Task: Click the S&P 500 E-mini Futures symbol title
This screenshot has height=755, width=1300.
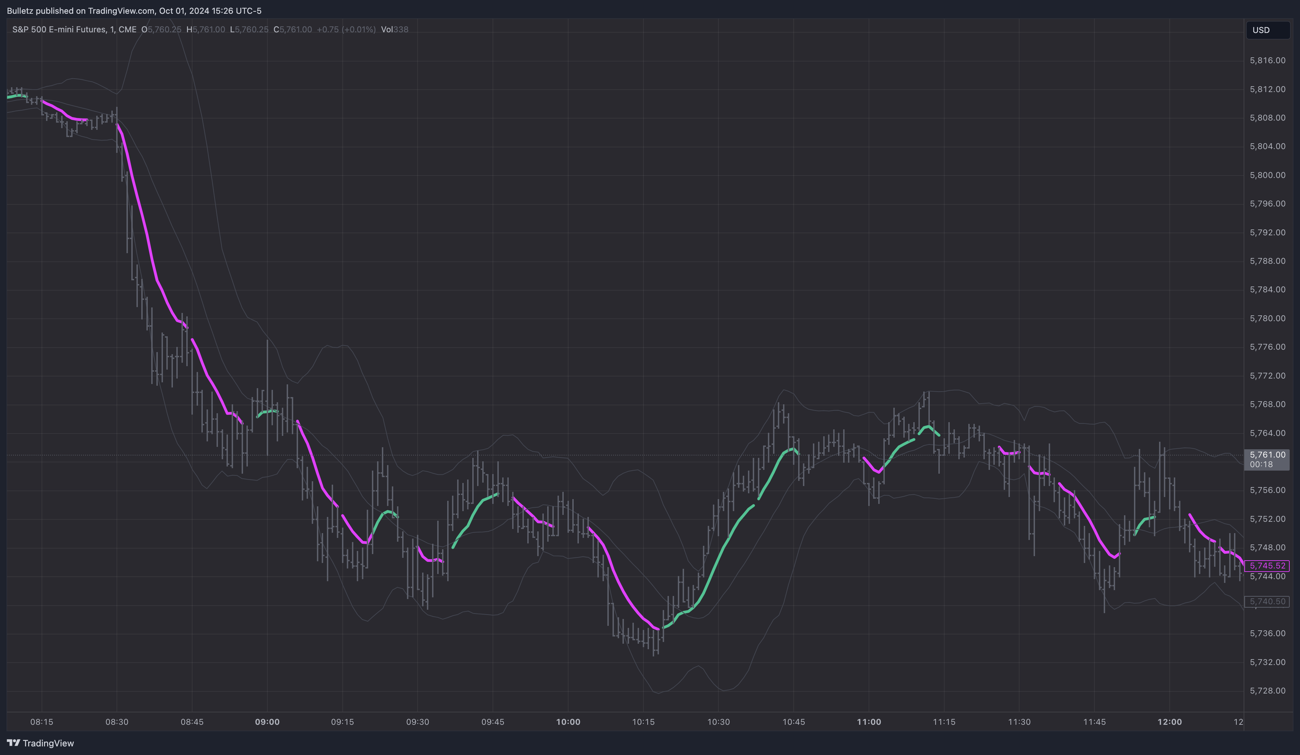Action: click(x=74, y=30)
